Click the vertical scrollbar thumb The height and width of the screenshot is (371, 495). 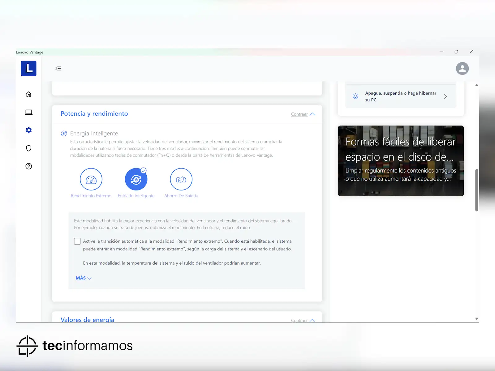(477, 190)
